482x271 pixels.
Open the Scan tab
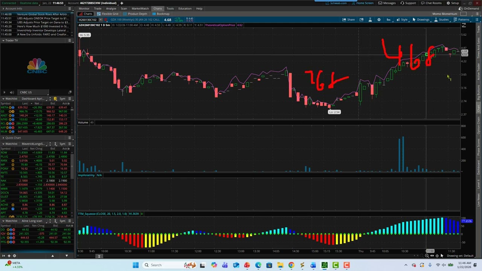tap(124, 8)
